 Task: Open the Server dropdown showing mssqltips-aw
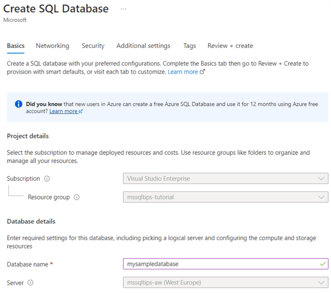click(225, 283)
